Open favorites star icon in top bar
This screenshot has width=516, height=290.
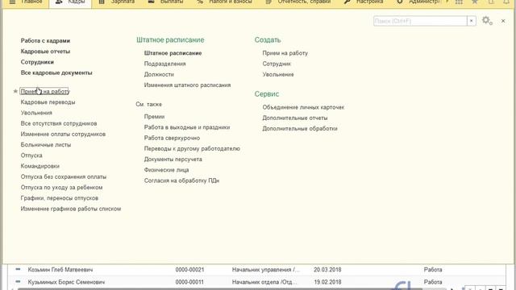[475, 2]
